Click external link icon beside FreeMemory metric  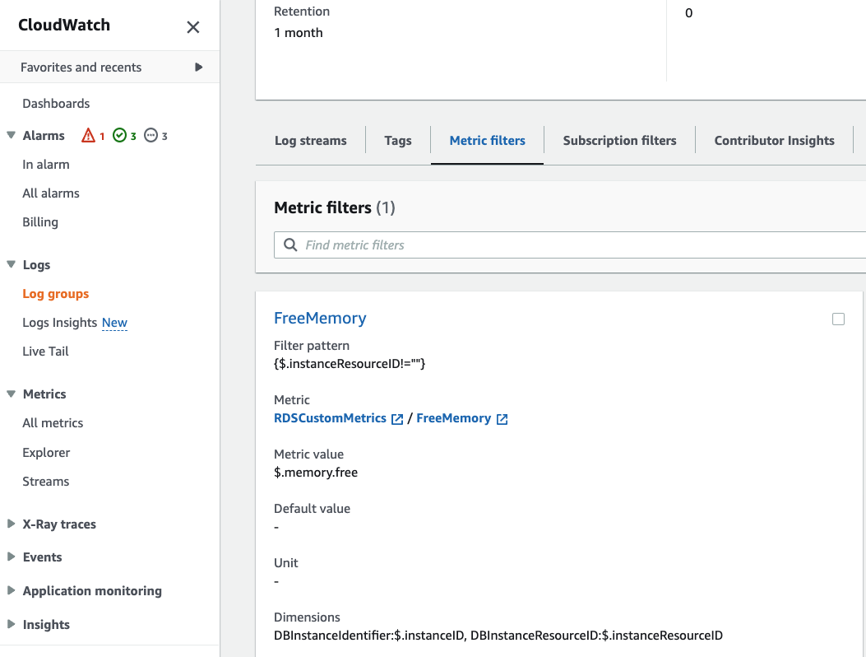(502, 419)
